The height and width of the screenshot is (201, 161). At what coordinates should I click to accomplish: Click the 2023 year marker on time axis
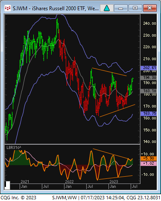coord(114,182)
